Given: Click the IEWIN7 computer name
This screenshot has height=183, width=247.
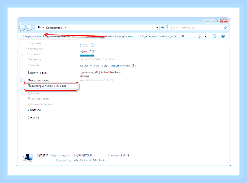Looking at the screenshot, I should (x=43, y=156).
